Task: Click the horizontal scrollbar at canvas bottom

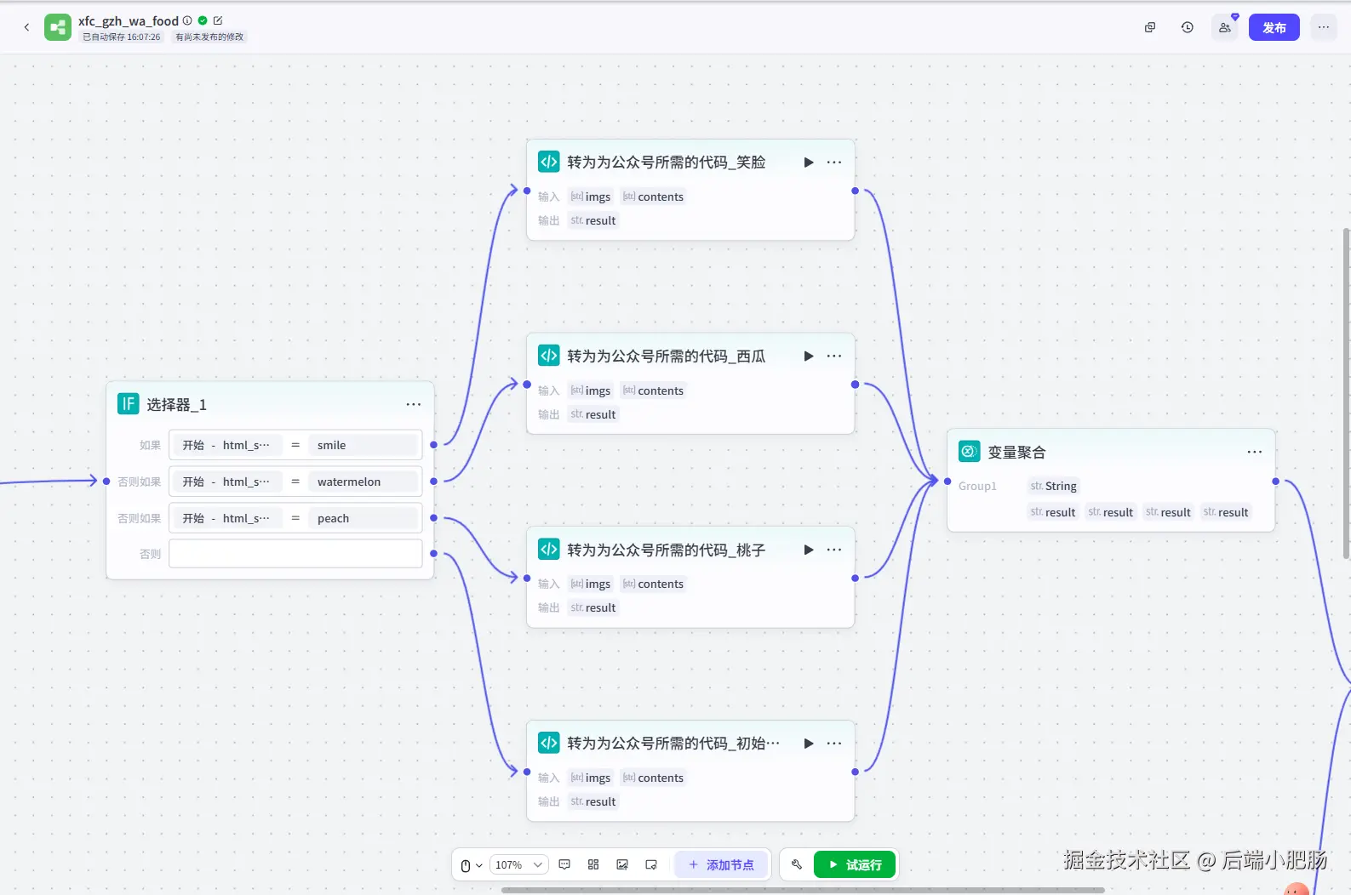Action: 803,890
